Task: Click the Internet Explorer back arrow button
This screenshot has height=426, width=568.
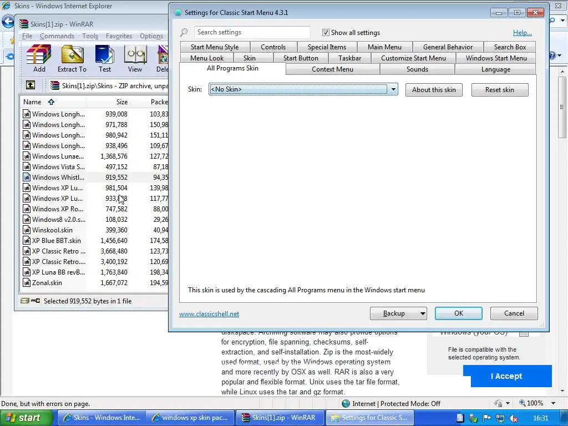Action: [x=8, y=22]
